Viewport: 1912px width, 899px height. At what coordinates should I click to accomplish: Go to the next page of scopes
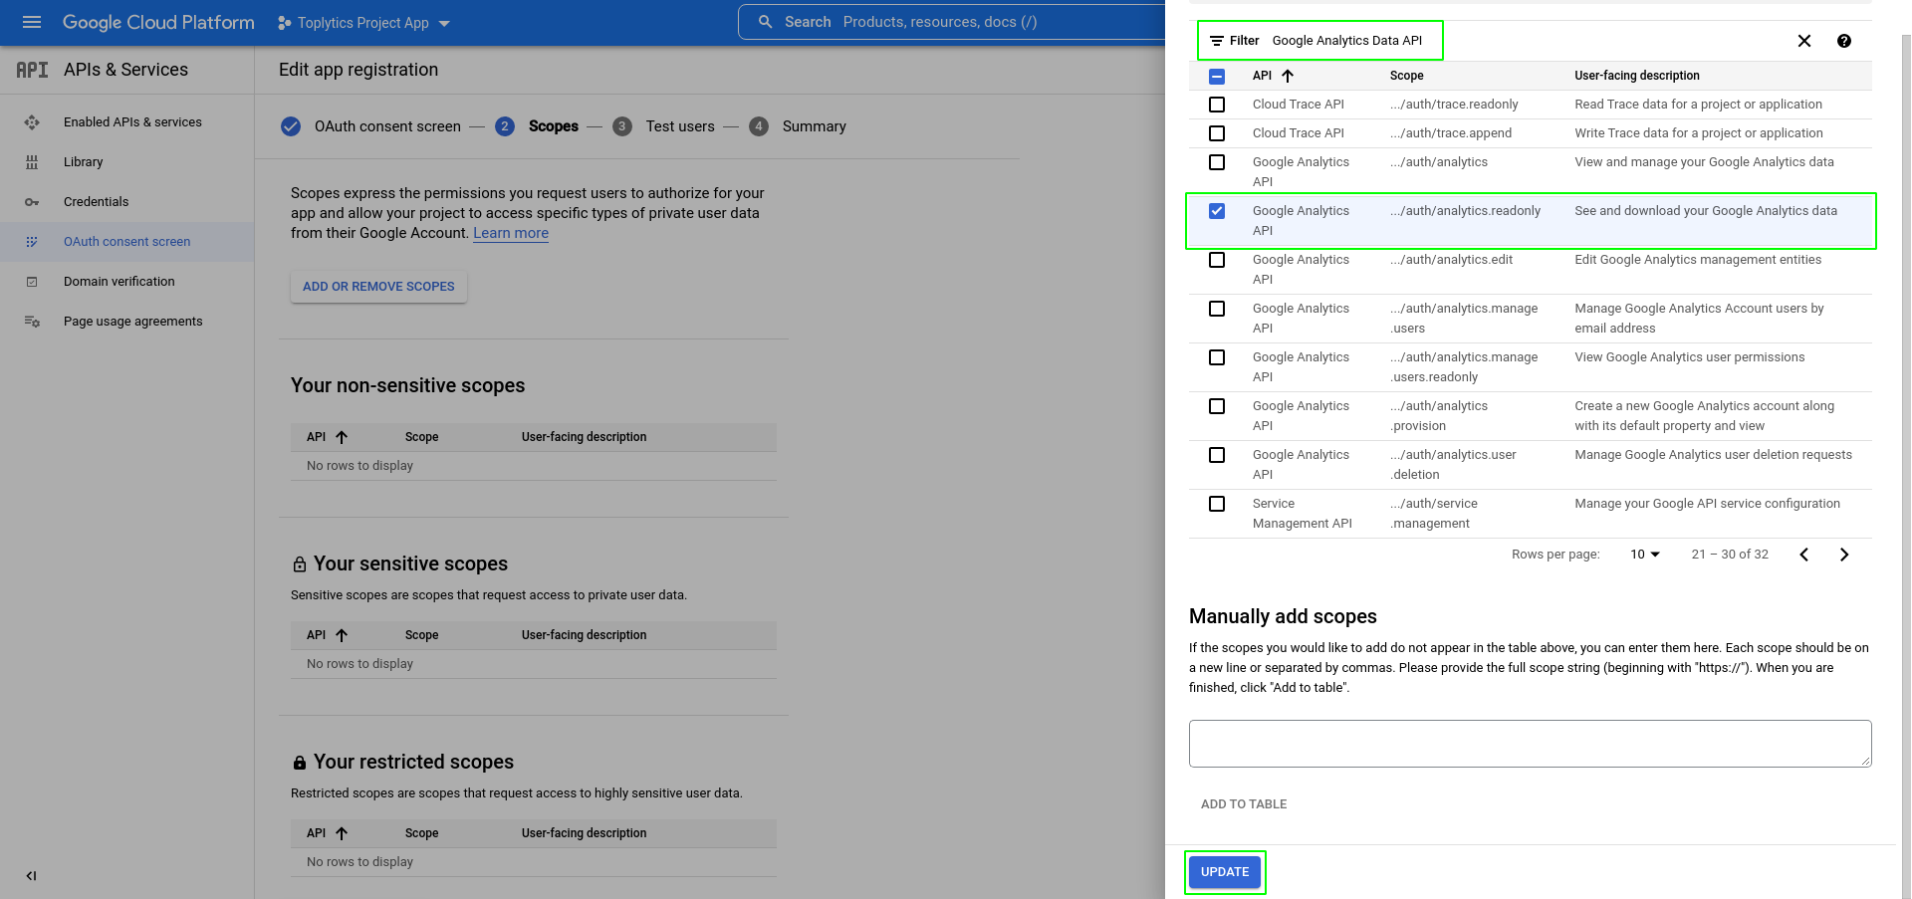click(1844, 555)
